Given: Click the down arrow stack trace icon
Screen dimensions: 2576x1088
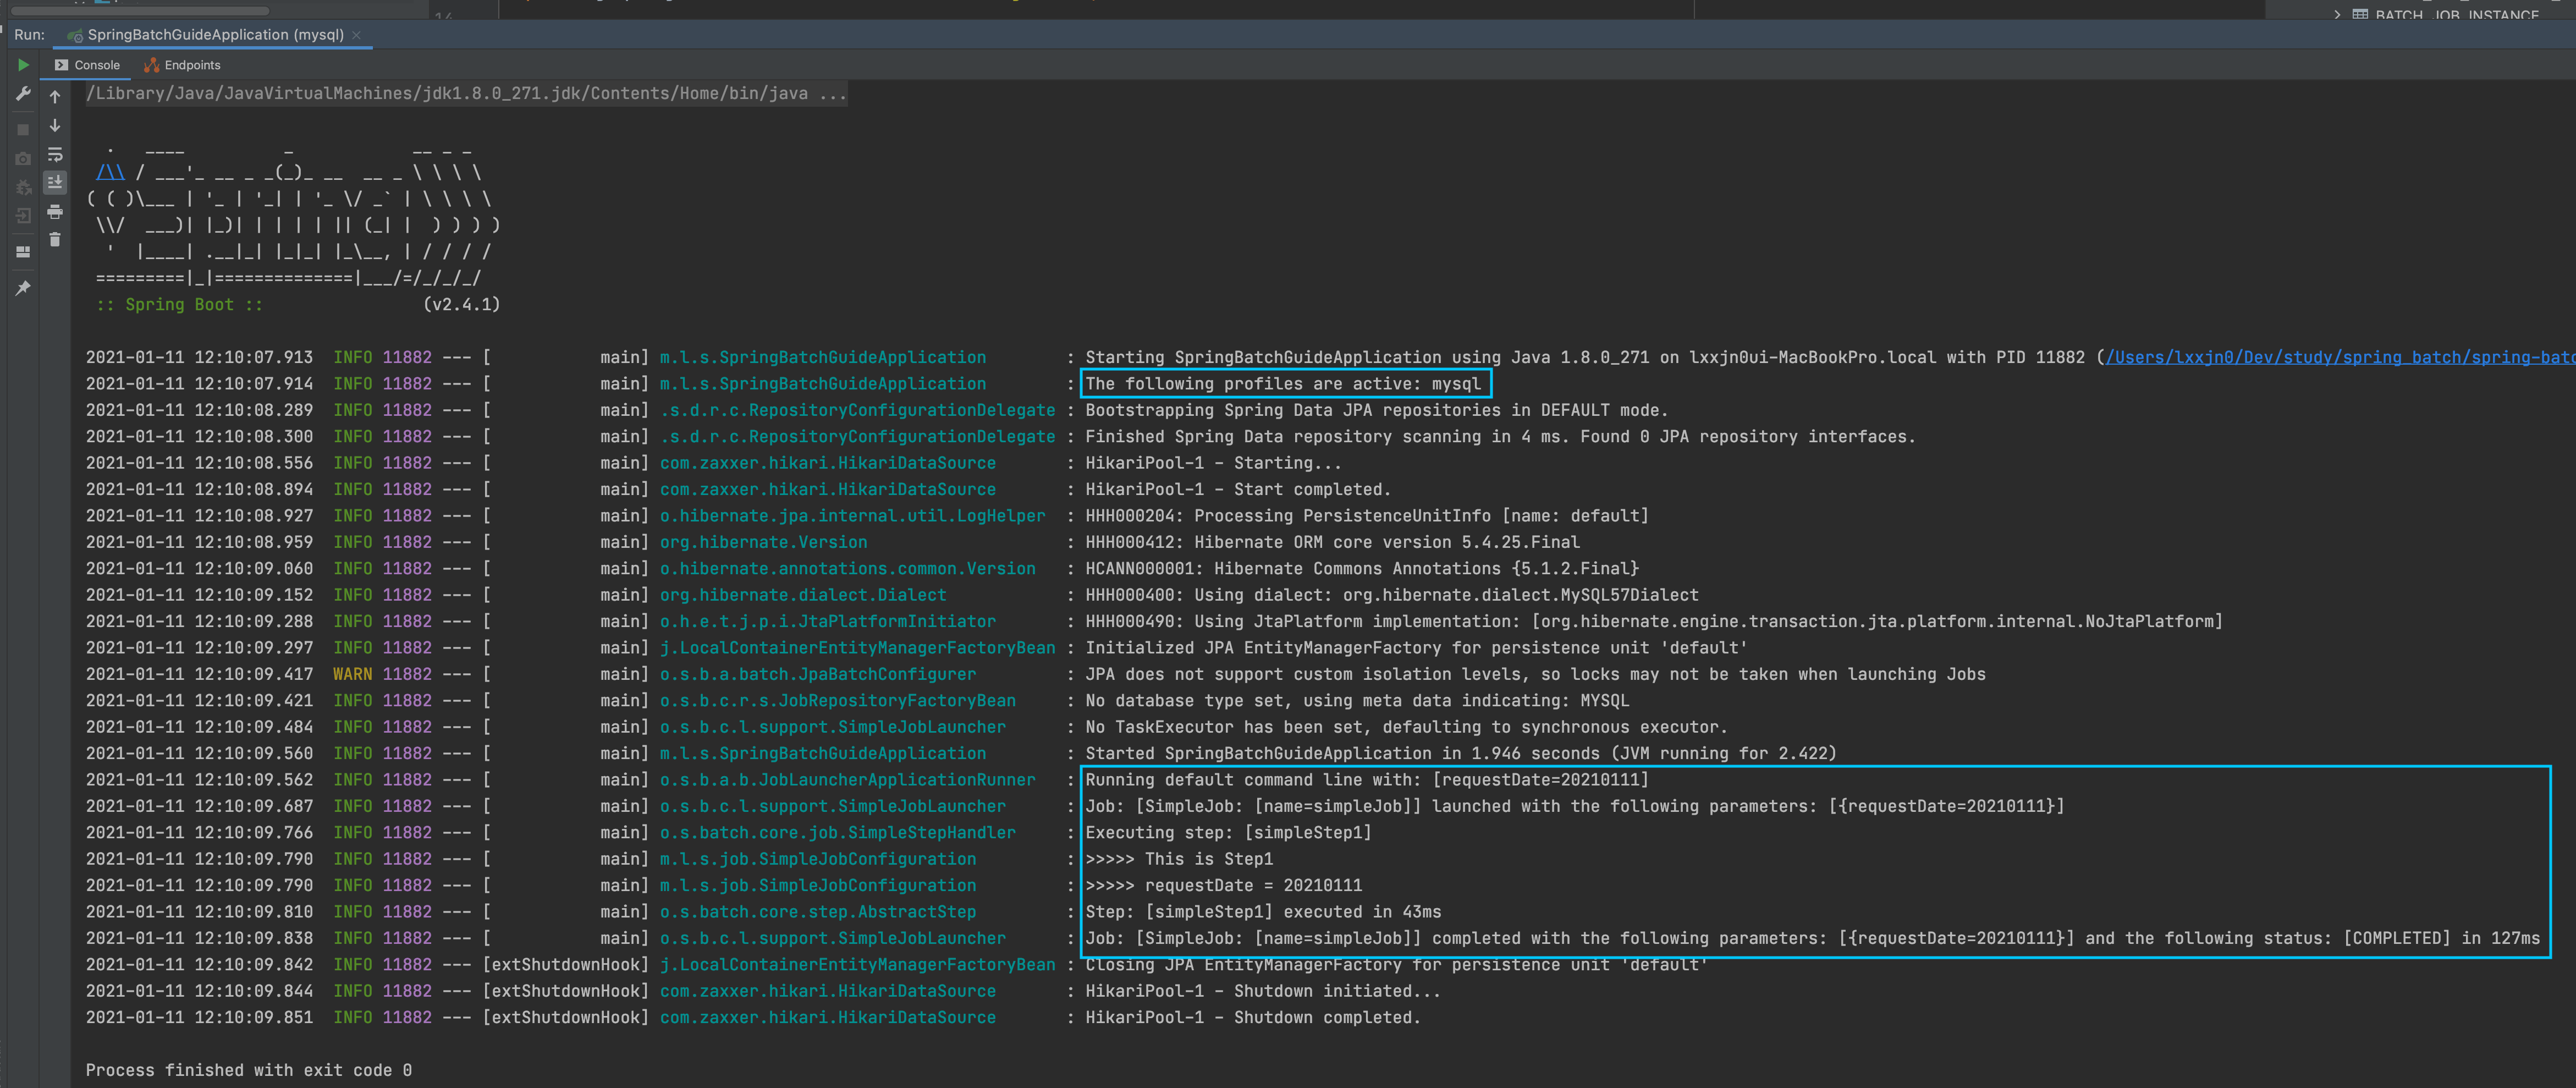Looking at the screenshot, I should pyautogui.click(x=55, y=126).
